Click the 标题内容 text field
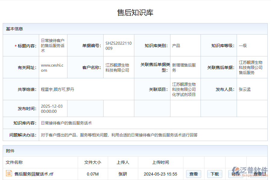The image size is (271, 180). (x=53, y=45)
